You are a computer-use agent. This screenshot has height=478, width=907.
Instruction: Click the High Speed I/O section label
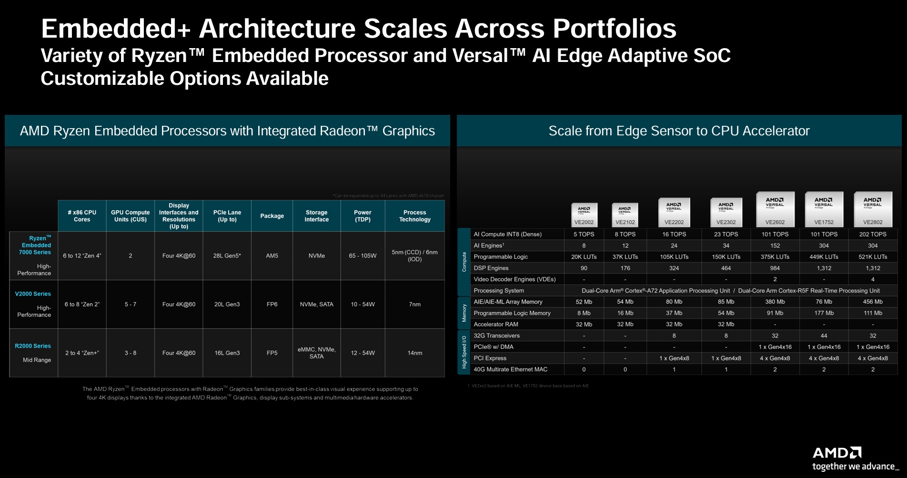pyautogui.click(x=464, y=352)
